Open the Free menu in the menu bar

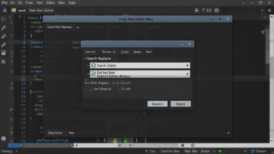(x=29, y=3)
